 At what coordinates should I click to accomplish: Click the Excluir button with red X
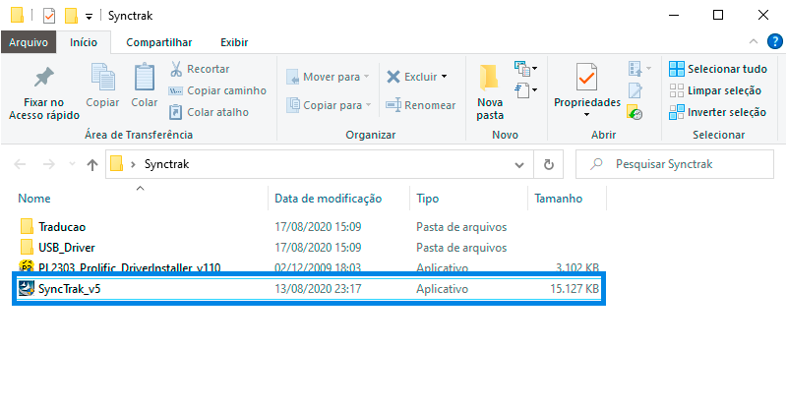tap(411, 77)
